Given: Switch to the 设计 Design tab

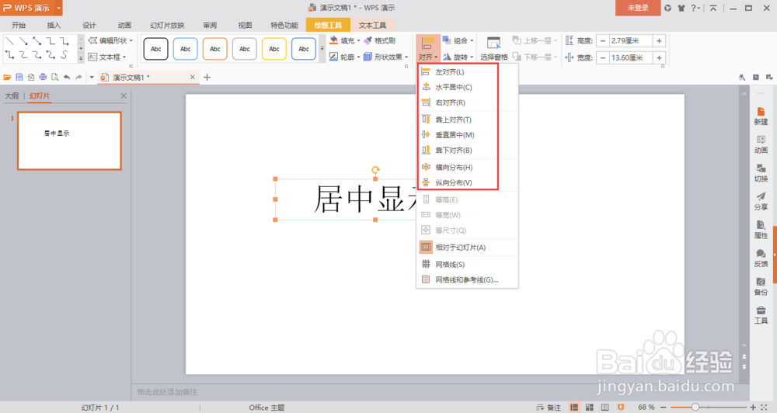Looking at the screenshot, I should [x=89, y=25].
